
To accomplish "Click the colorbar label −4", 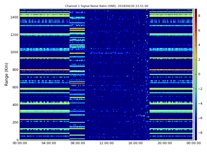I will pyautogui.click(x=200, y=104).
